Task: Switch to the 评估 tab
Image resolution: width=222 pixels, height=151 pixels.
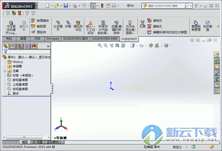Action: click(37, 38)
